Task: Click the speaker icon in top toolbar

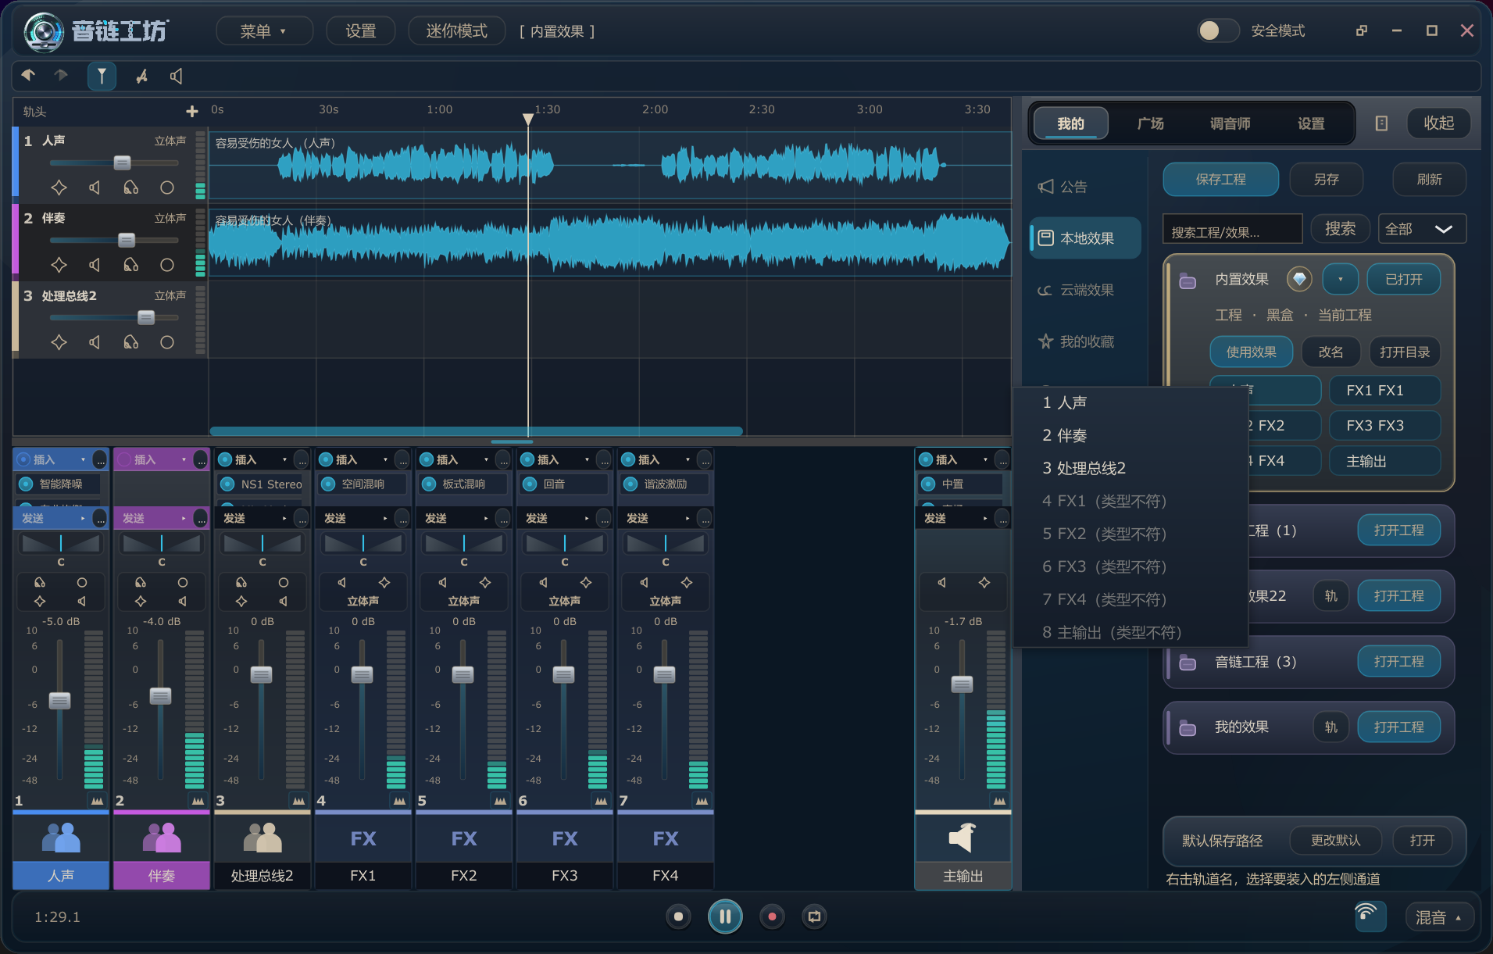Action: [x=177, y=76]
